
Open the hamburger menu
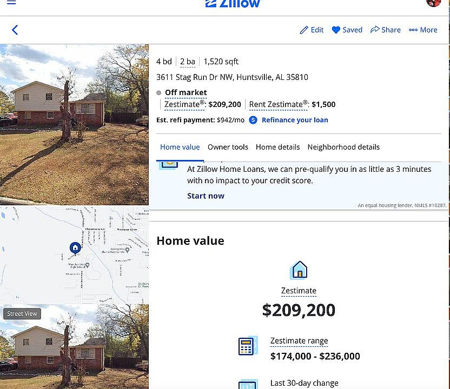(11, 3)
